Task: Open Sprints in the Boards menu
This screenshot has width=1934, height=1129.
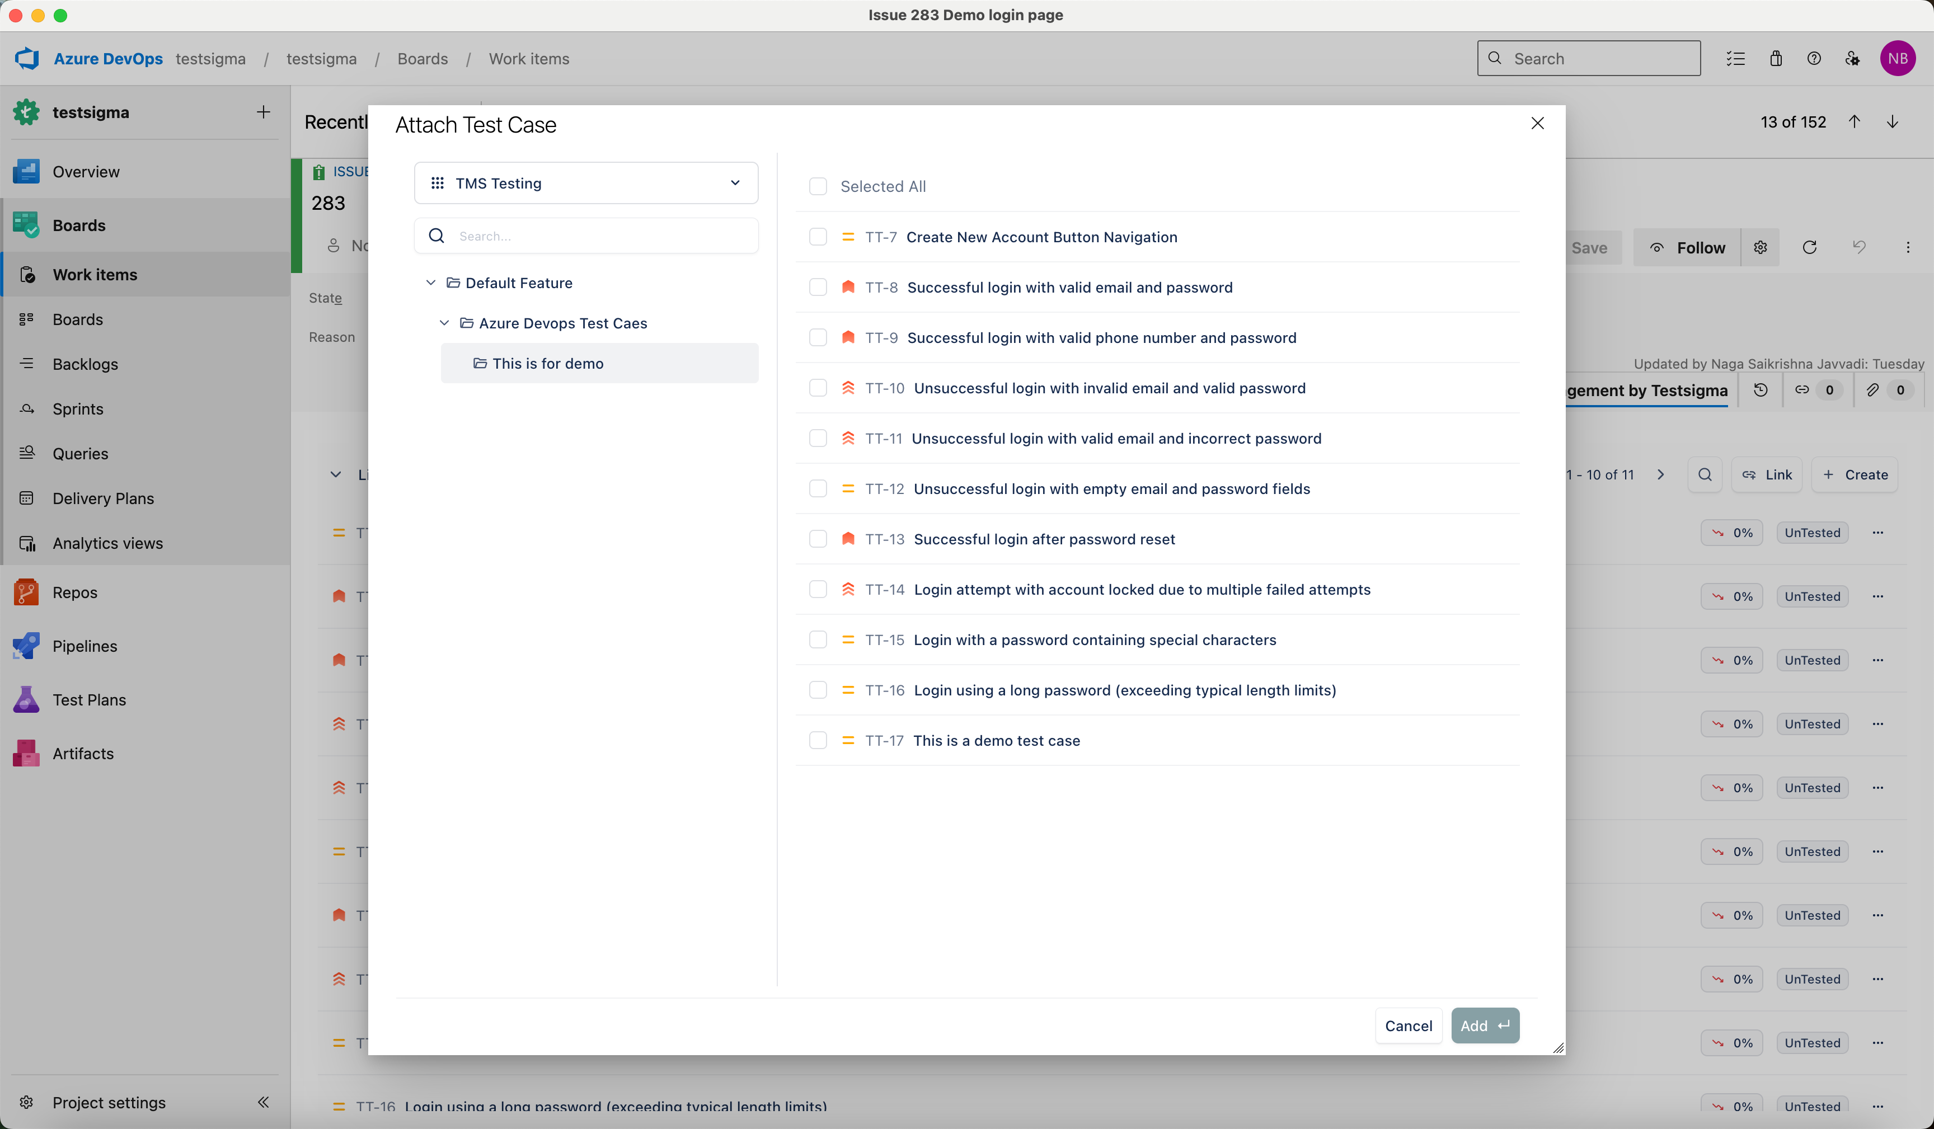Action: [78, 409]
